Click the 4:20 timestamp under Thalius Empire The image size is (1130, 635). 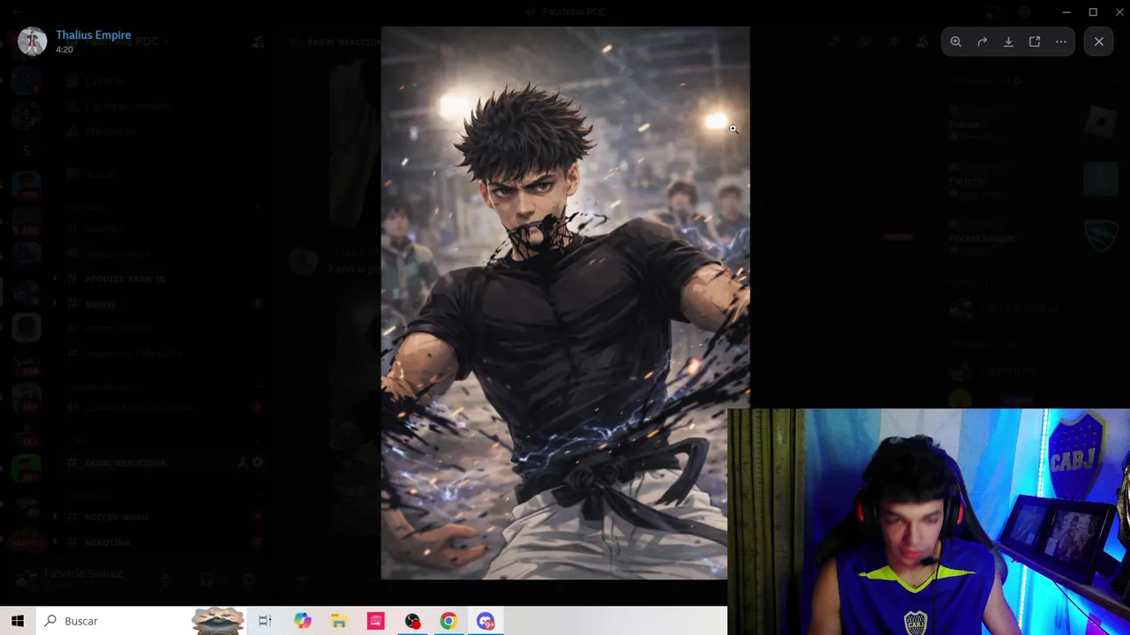[x=64, y=49]
